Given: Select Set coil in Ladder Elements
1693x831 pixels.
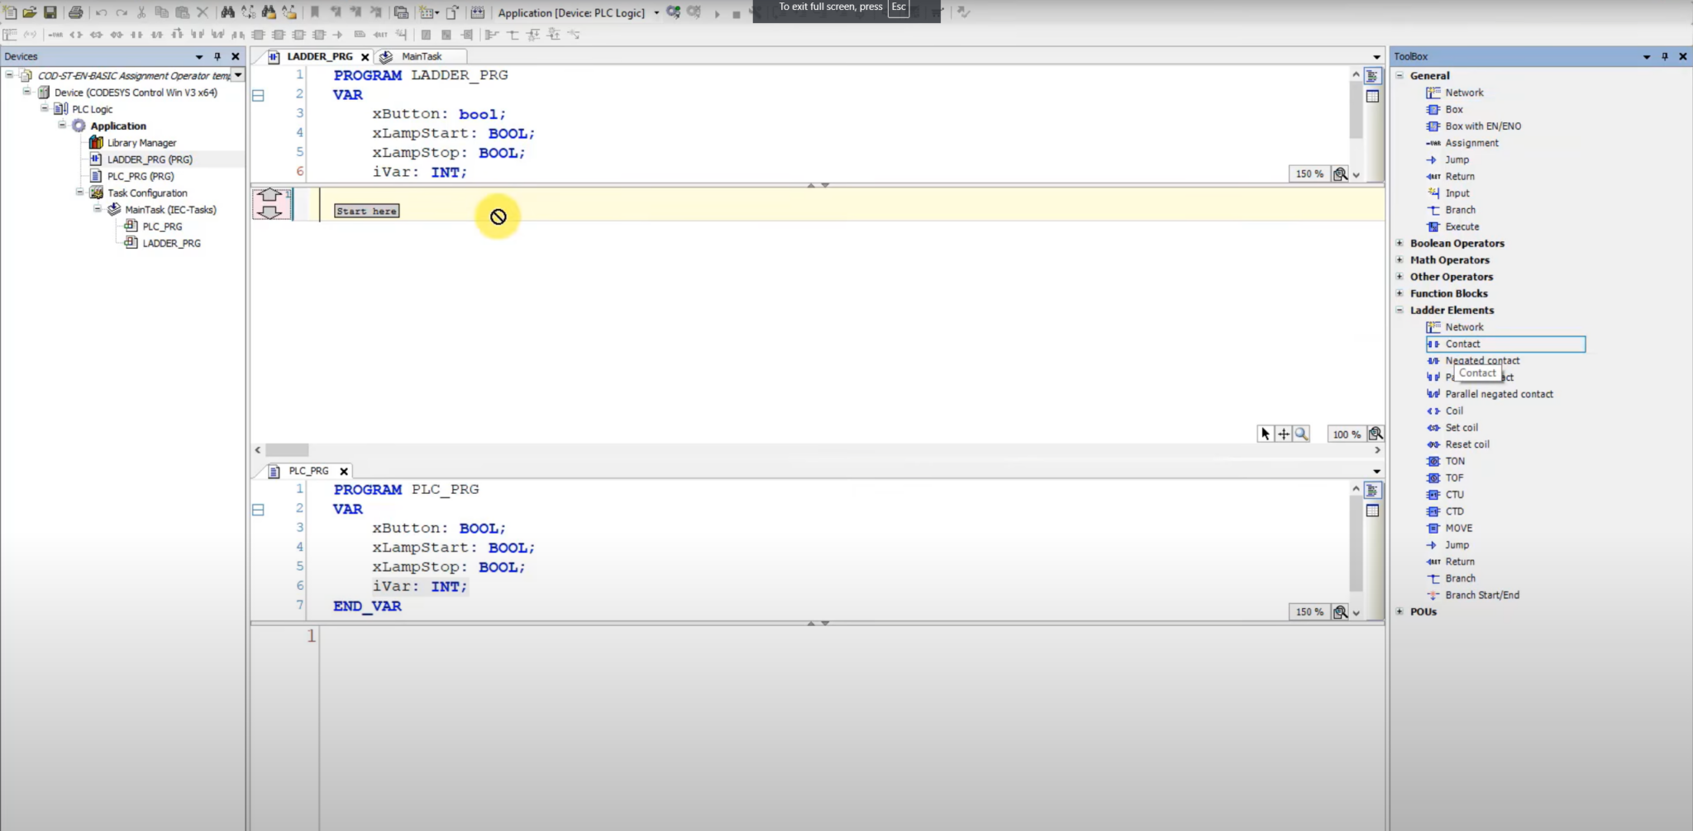Looking at the screenshot, I should 1461,427.
